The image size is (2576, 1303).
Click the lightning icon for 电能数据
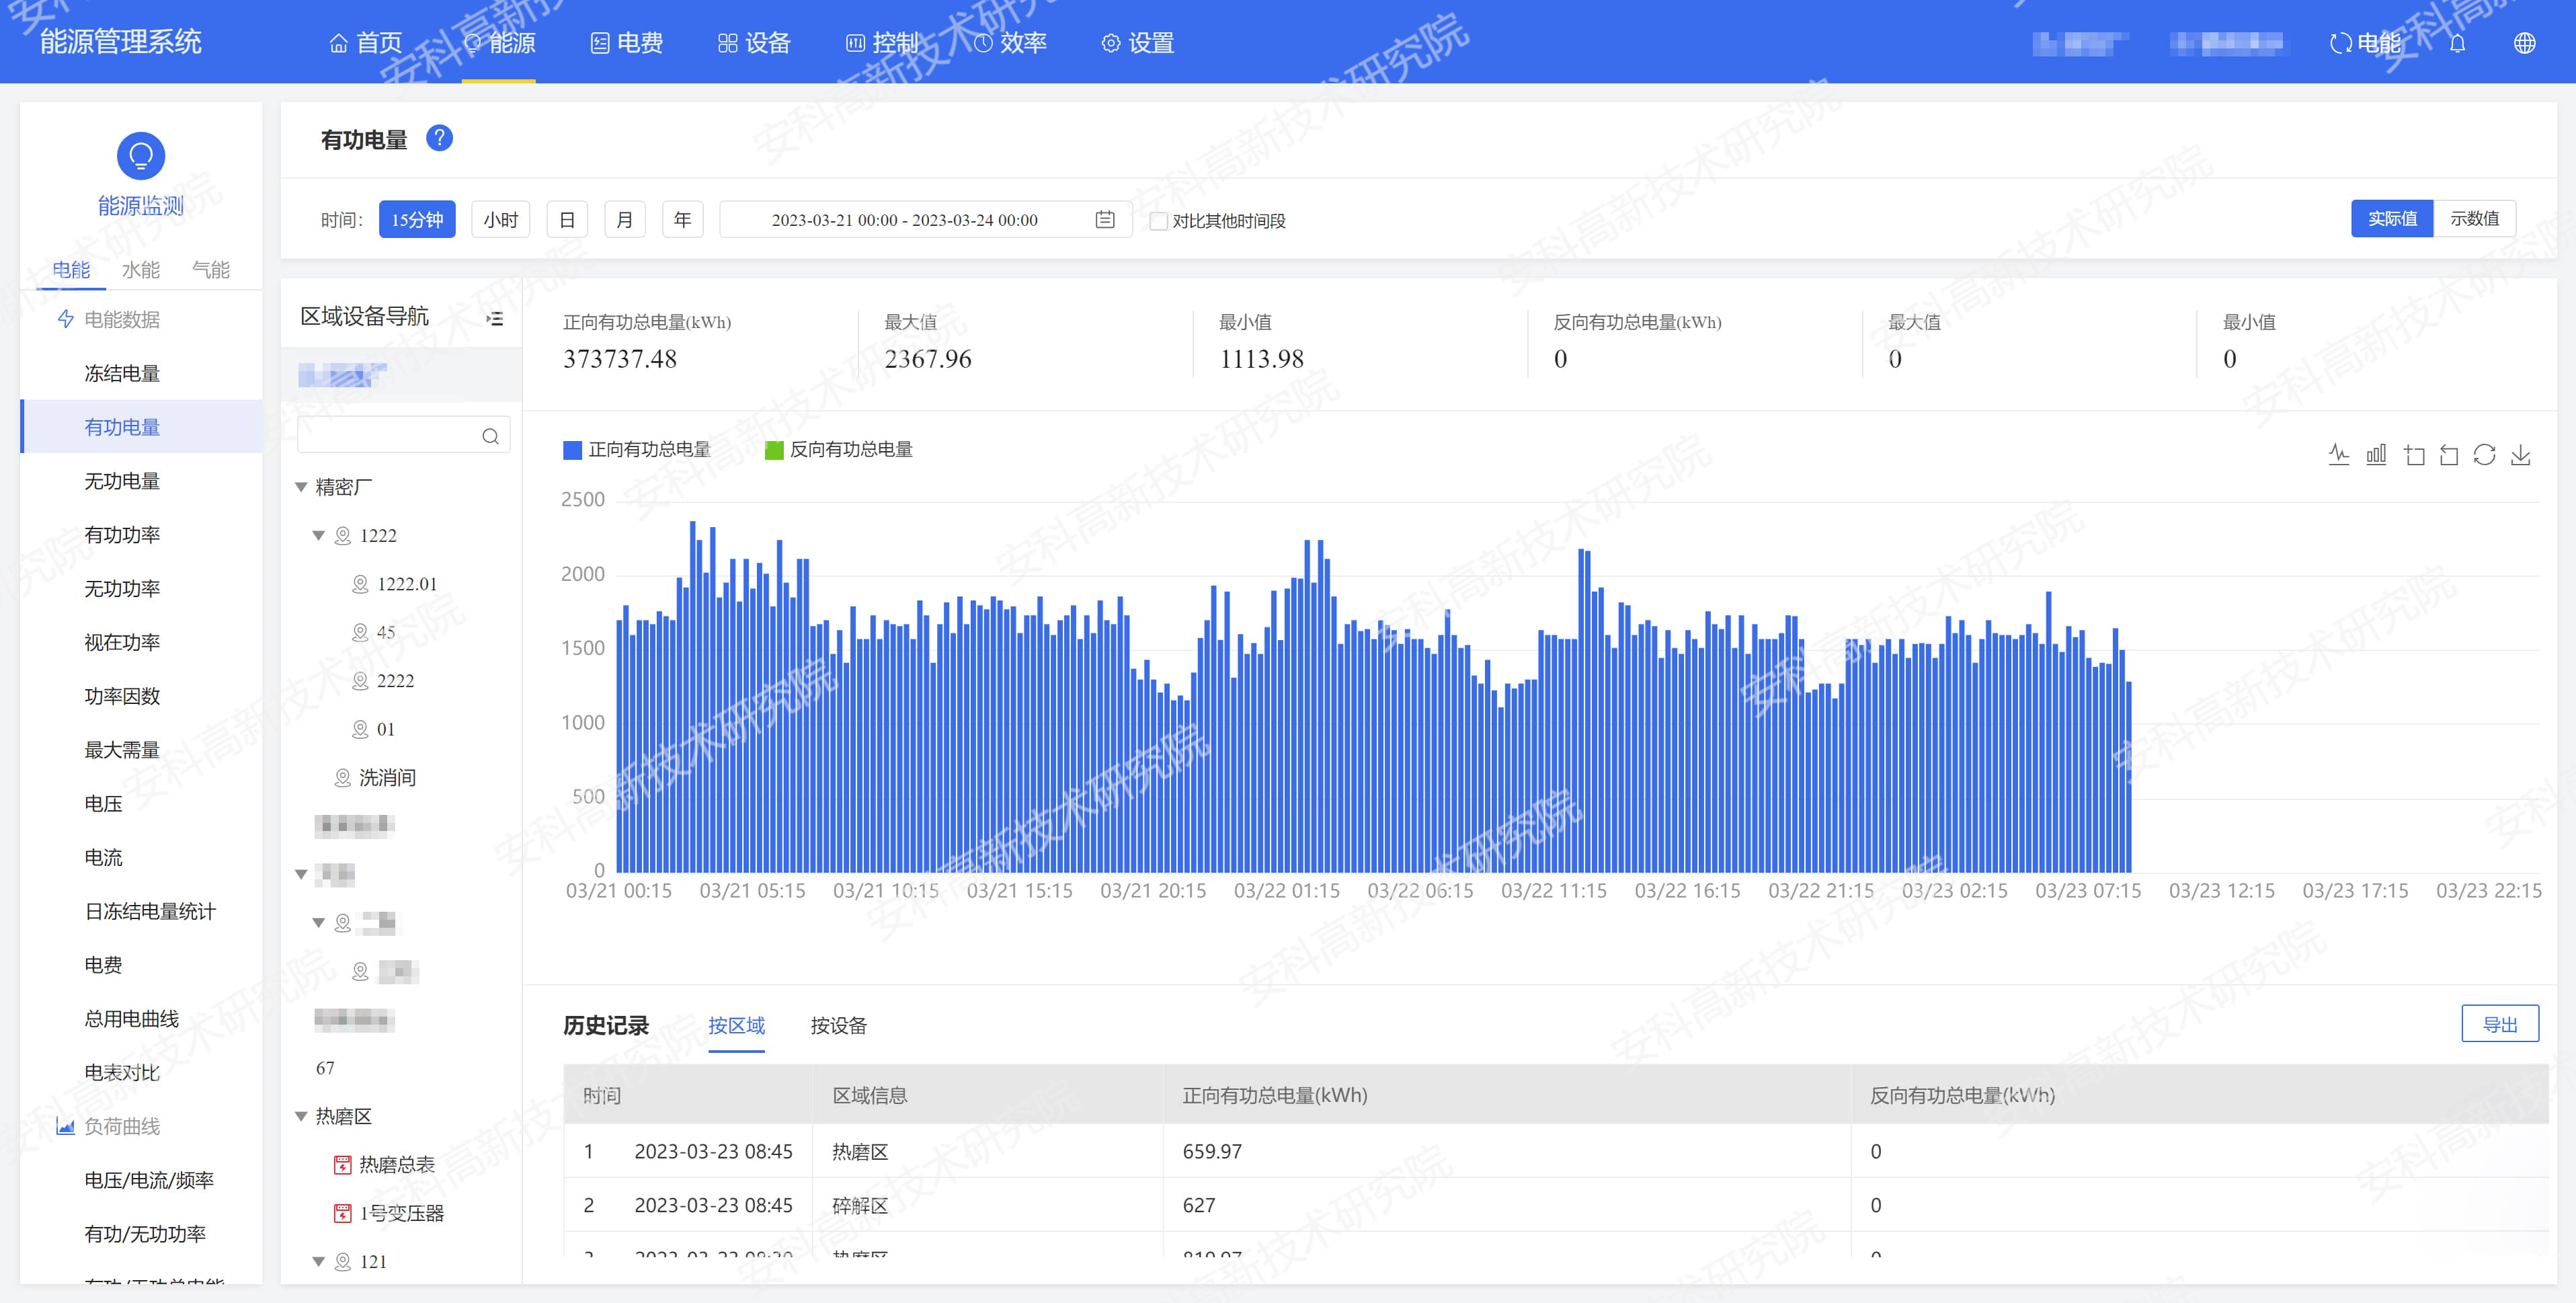66,319
